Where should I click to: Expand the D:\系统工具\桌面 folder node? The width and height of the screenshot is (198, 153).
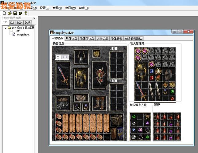5,28
